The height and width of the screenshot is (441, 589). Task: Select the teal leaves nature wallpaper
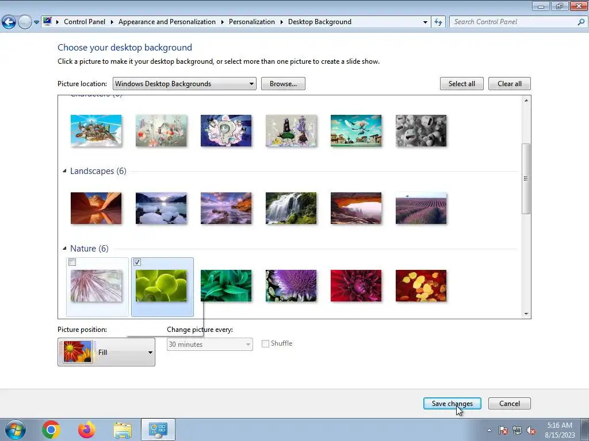(226, 286)
